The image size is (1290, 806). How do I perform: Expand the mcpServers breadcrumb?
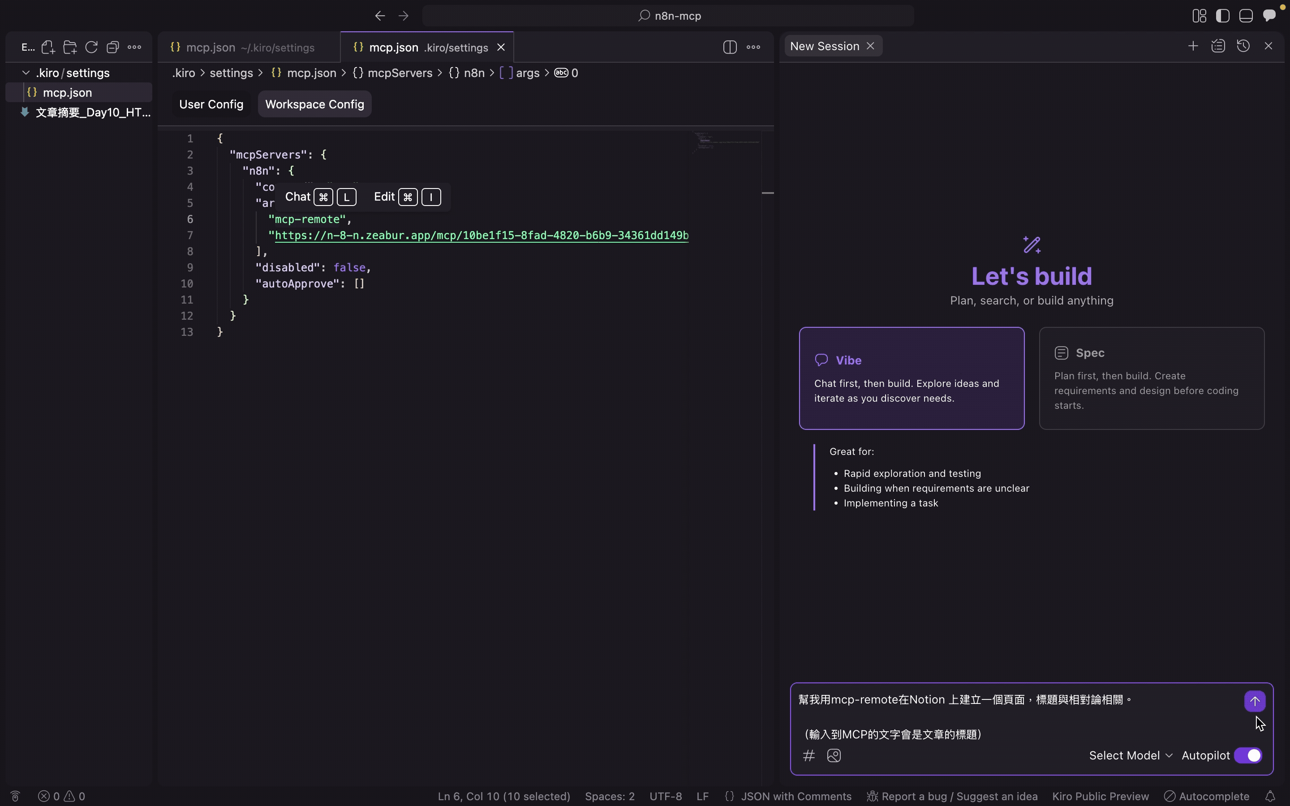tap(393, 73)
